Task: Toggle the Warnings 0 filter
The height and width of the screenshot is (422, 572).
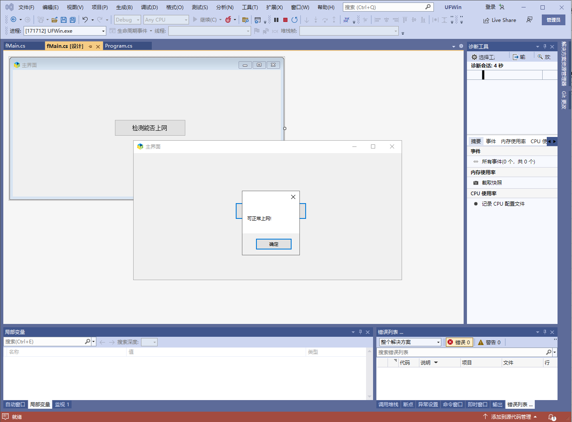Action: (x=489, y=342)
